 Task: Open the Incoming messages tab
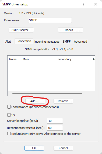pyautogui.click(x=47, y=42)
